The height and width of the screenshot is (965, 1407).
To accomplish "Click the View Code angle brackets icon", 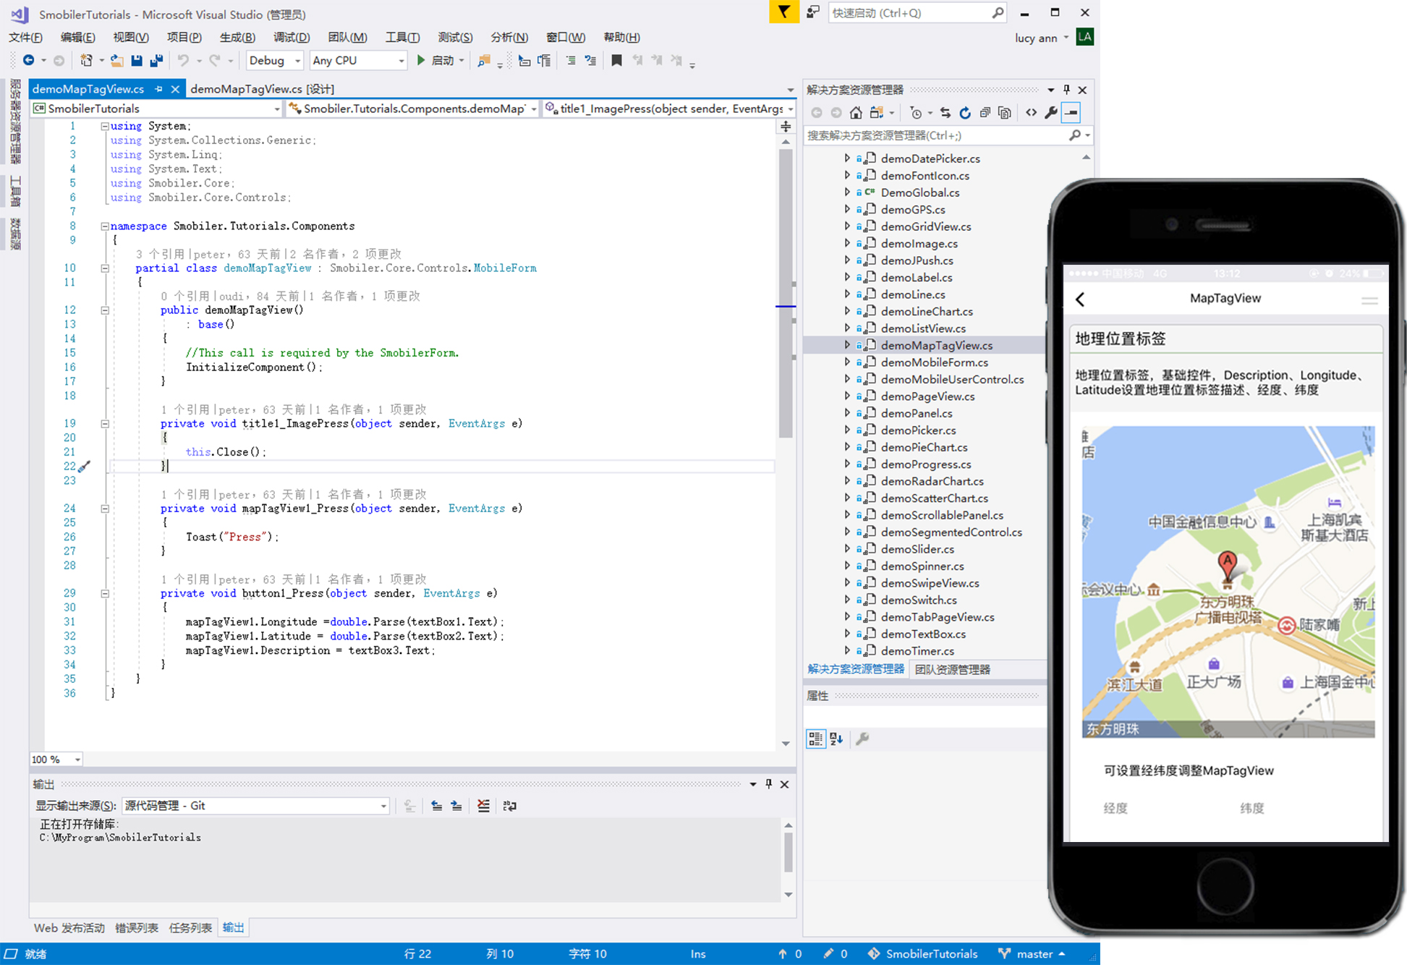I will [1031, 113].
